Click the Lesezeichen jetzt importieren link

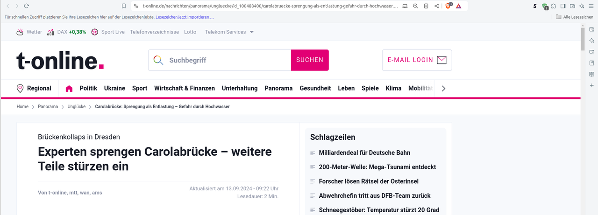tap(185, 17)
